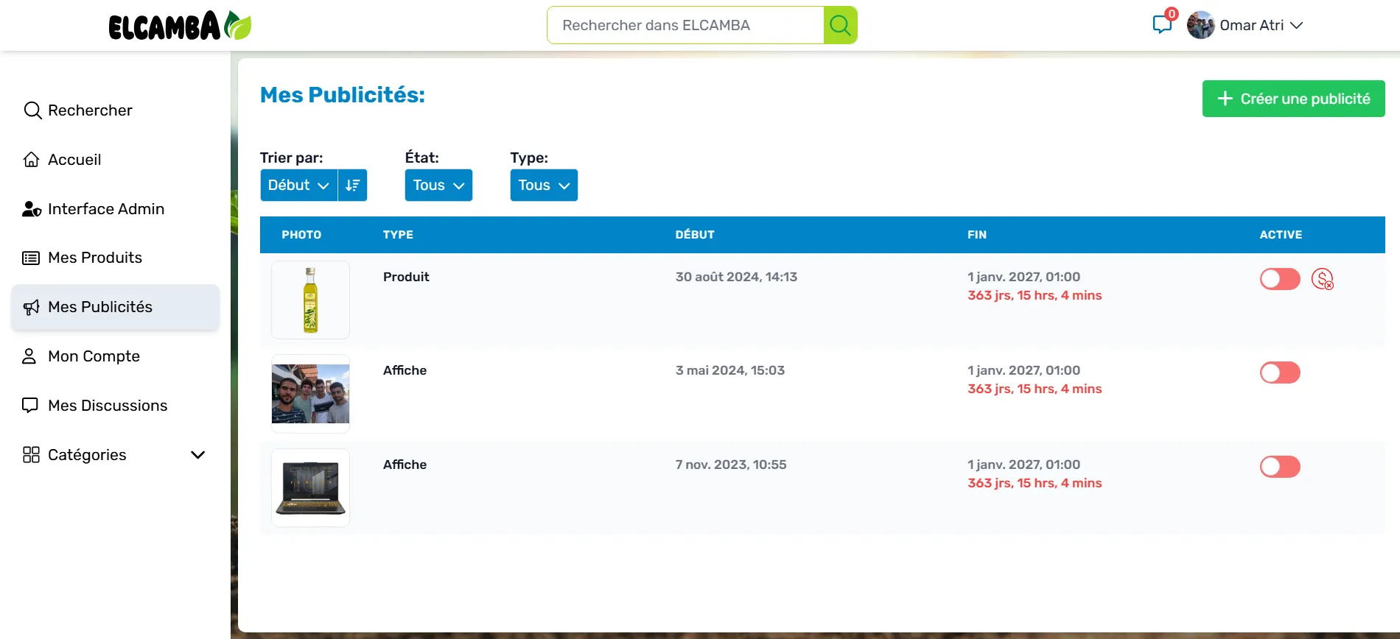
Task: Toggle active switch for 3 mai 2024 Affiche
Action: pyautogui.click(x=1280, y=373)
